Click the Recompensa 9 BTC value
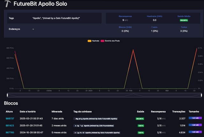204x137 pixels. click(x=125, y=20)
